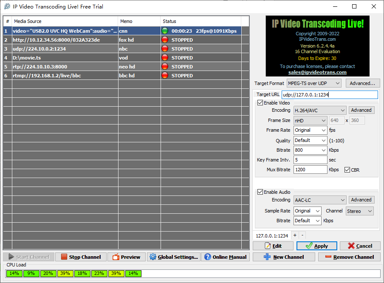The width and height of the screenshot is (384, 283).
Task: Select the 127.0.0.1:1234 output tab
Action: 272,236
